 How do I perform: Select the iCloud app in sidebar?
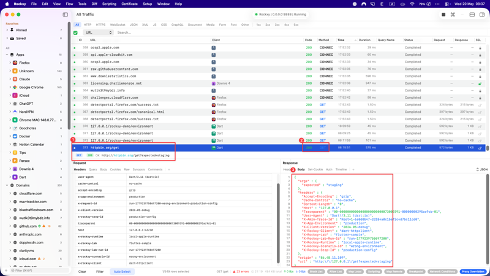(x=24, y=96)
